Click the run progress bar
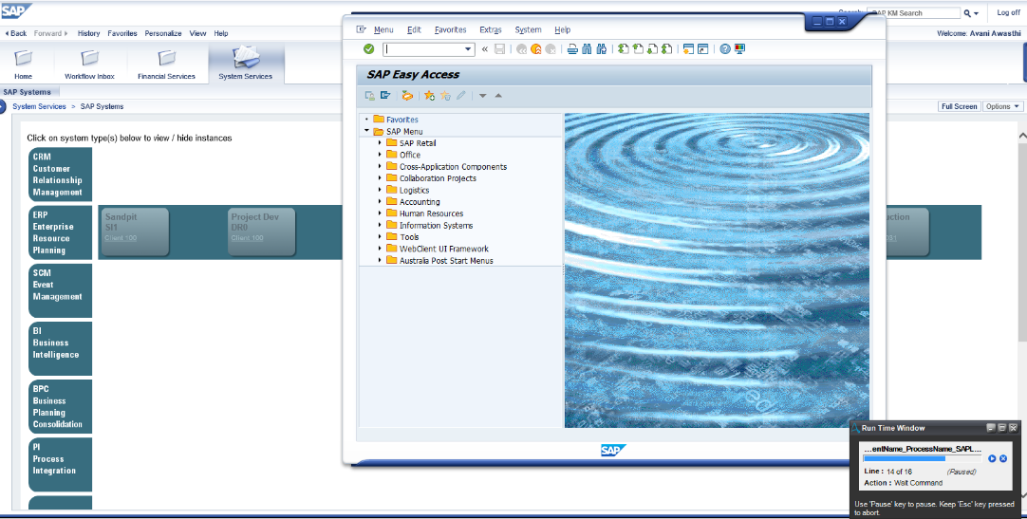Viewport: 1027px width, 519px height. click(x=923, y=458)
